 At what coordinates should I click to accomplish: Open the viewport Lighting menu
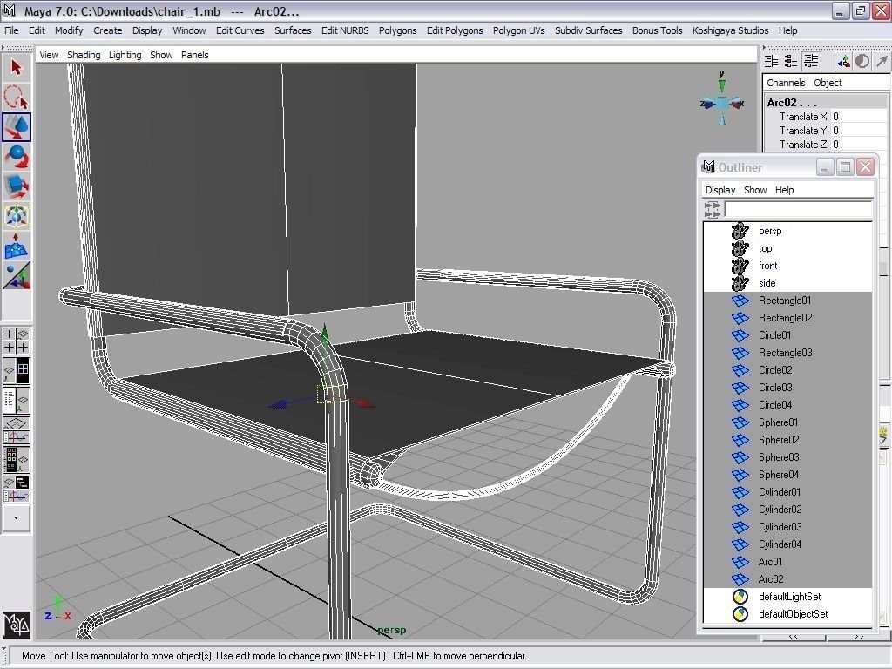tap(125, 55)
